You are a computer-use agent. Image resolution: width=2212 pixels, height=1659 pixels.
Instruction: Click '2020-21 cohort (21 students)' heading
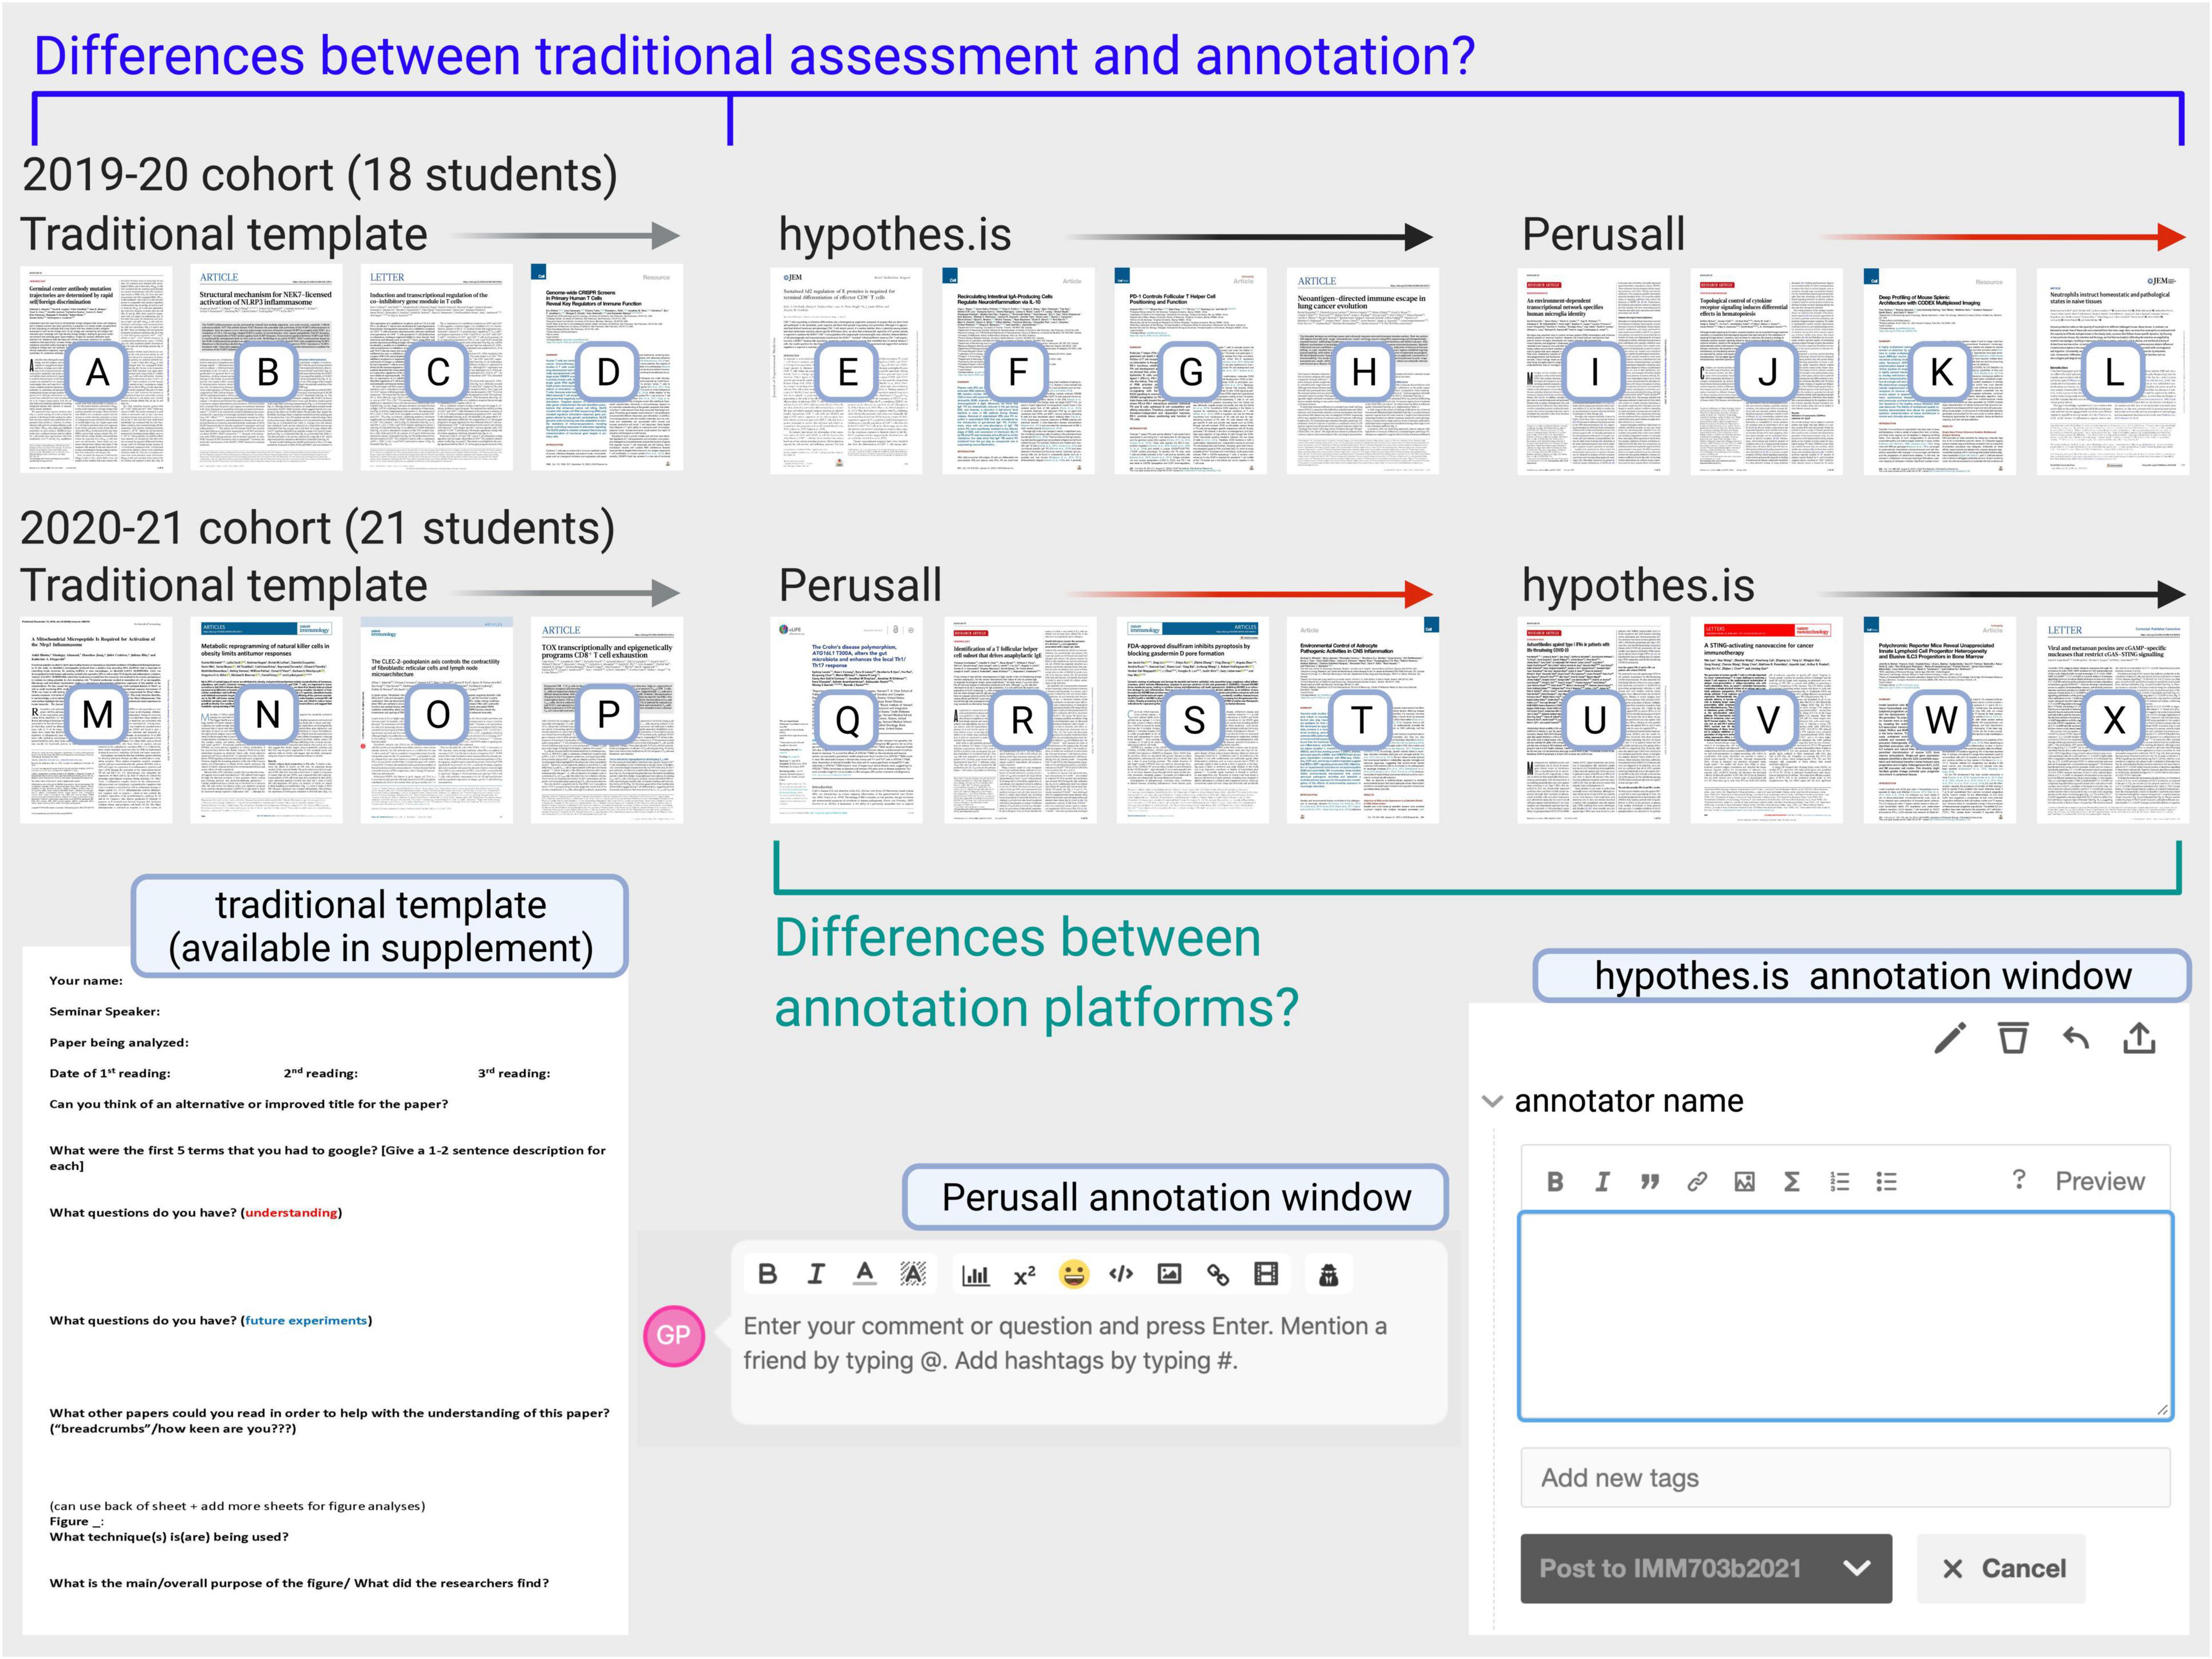tap(318, 528)
